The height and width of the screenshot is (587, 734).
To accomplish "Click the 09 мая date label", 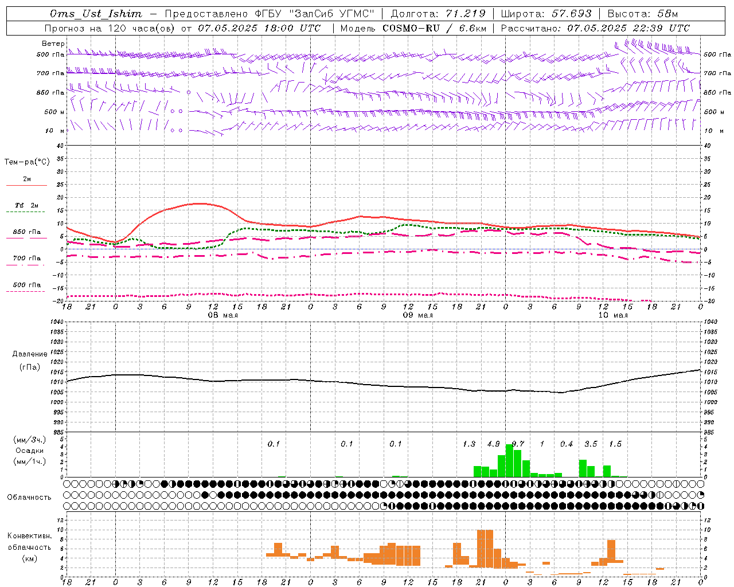I will (417, 315).
